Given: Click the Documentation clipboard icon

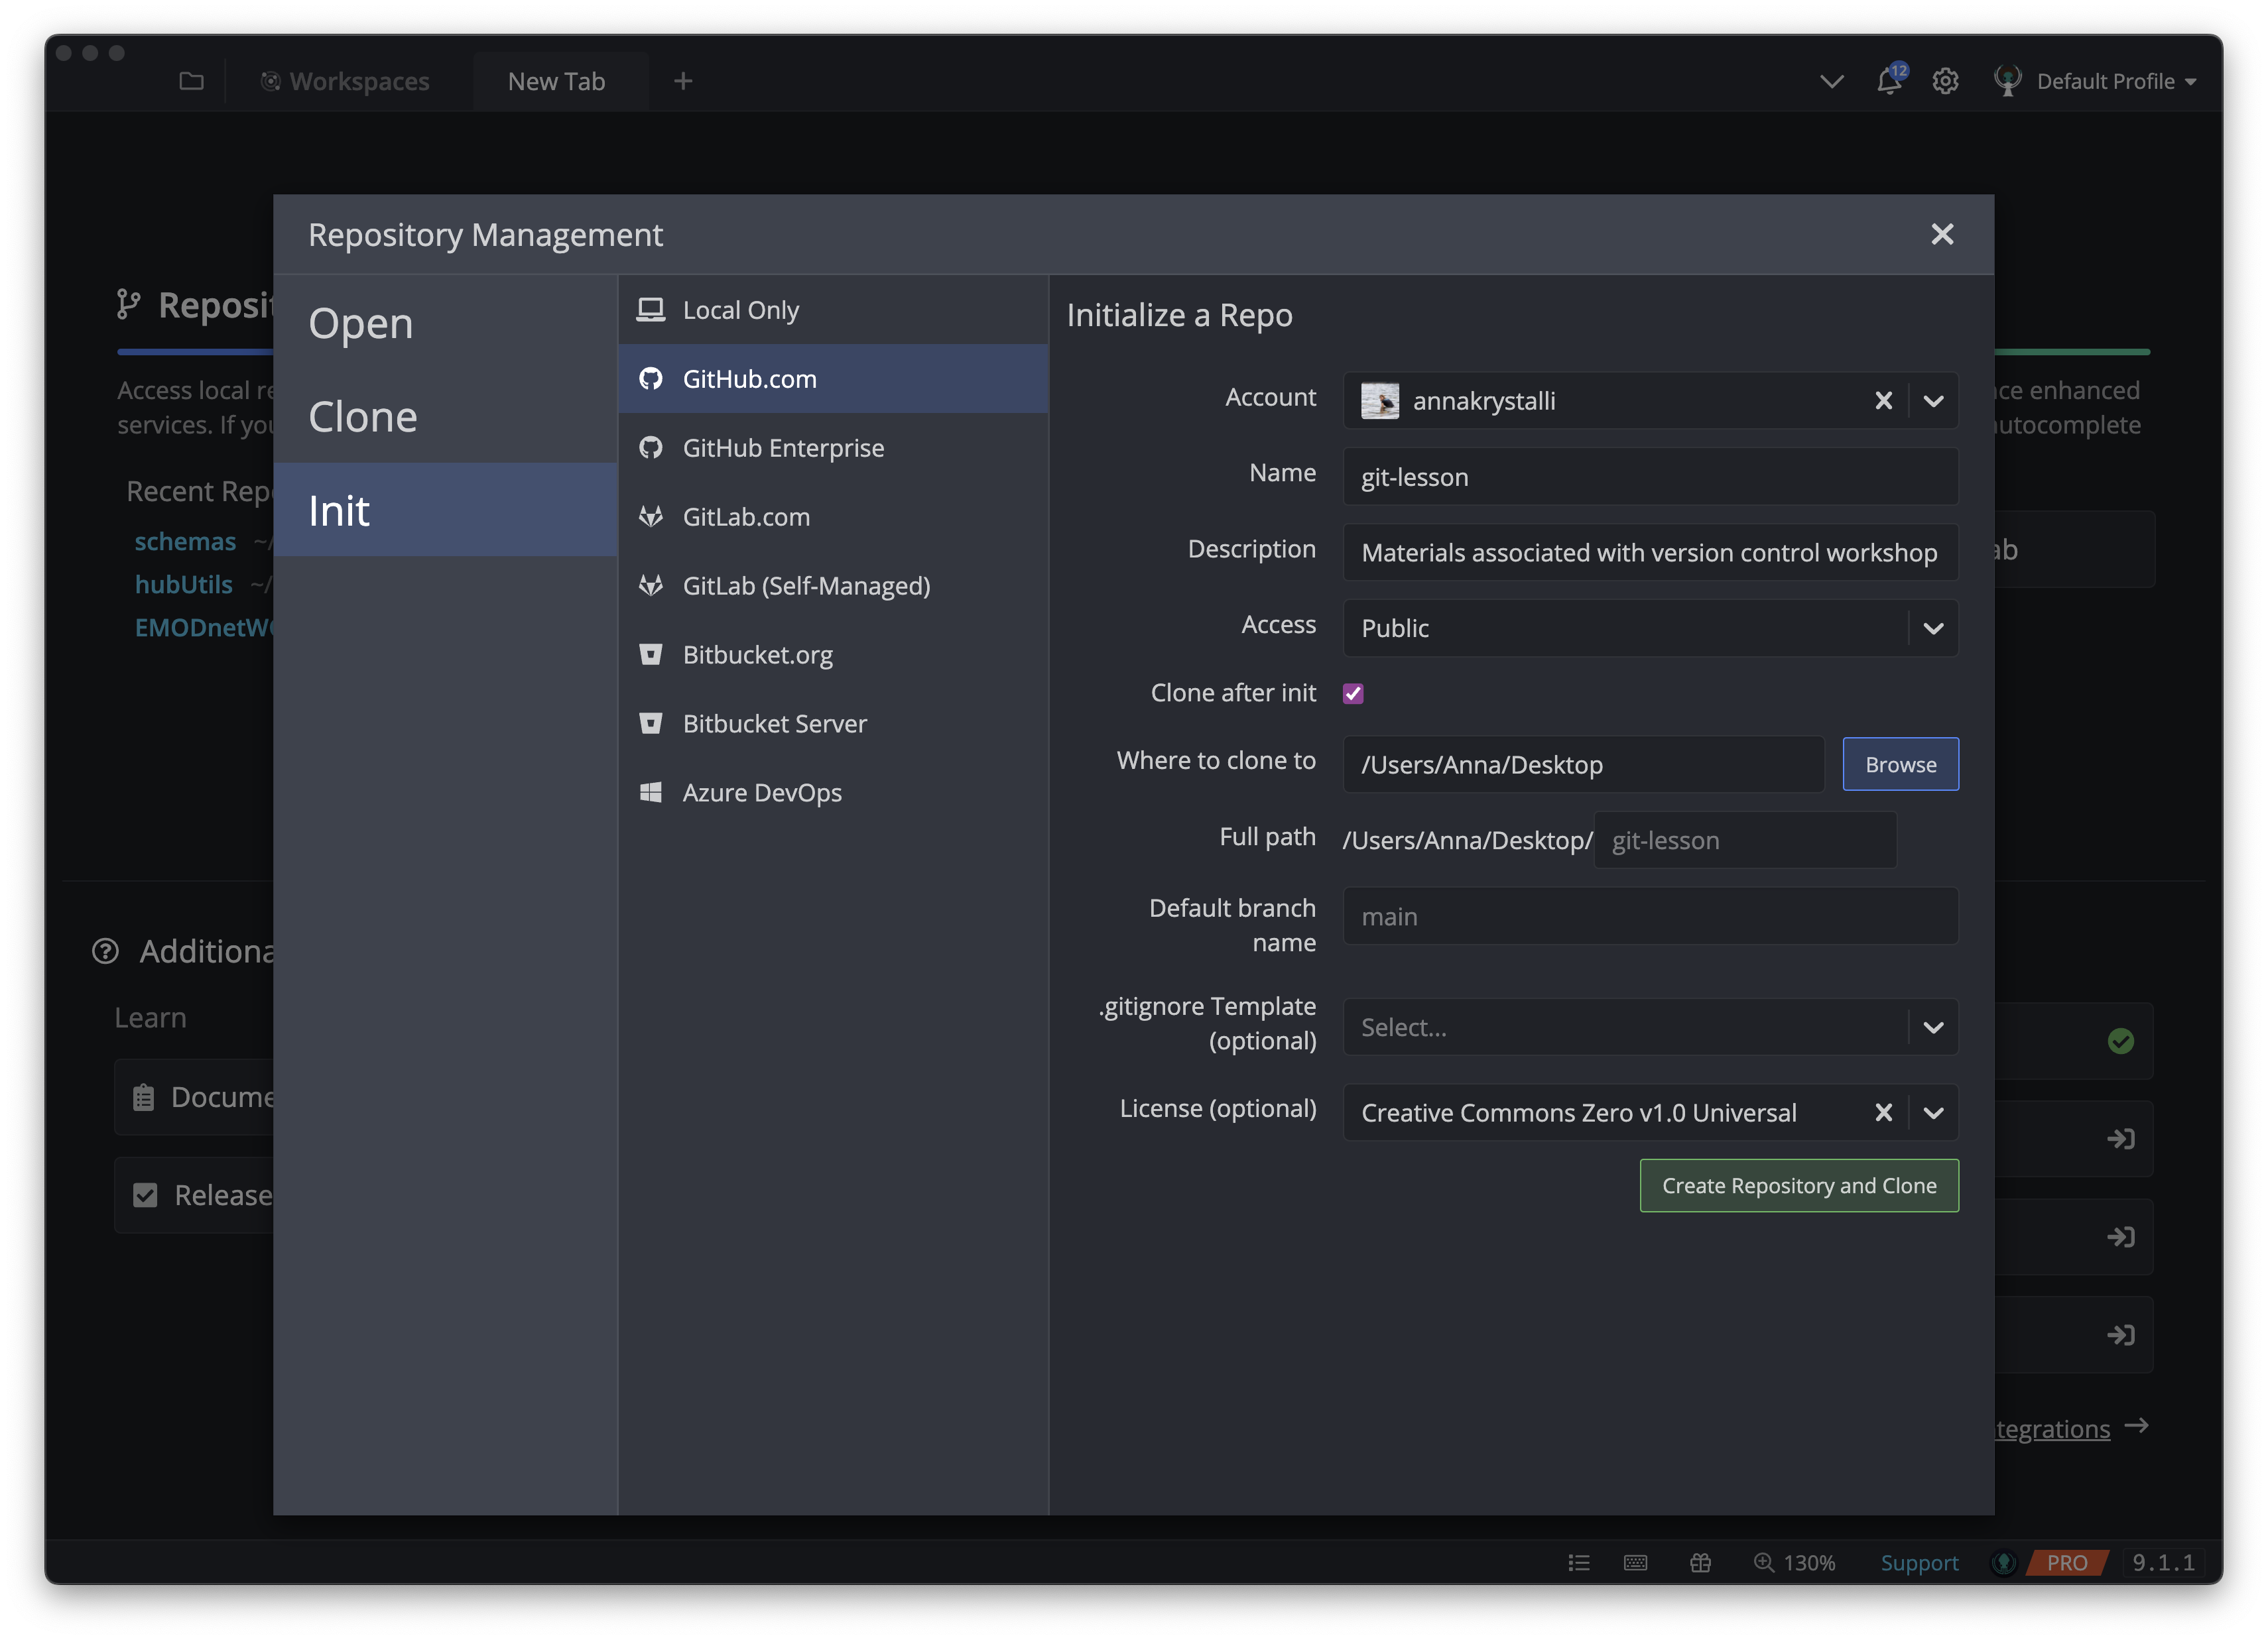Looking at the screenshot, I should pos(144,1097).
